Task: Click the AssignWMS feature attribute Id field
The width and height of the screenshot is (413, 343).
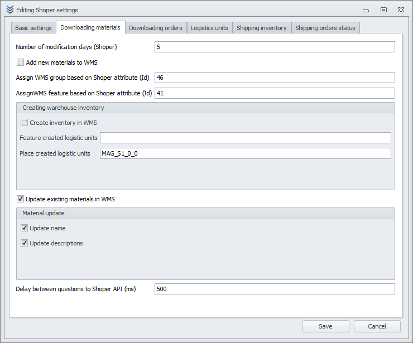Action: click(275, 93)
